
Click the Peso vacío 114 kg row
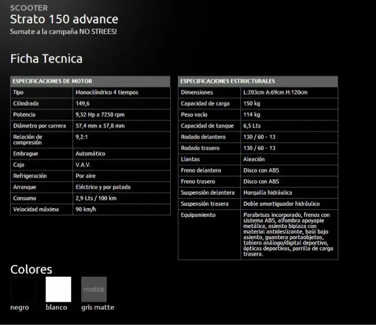pyautogui.click(x=258, y=115)
